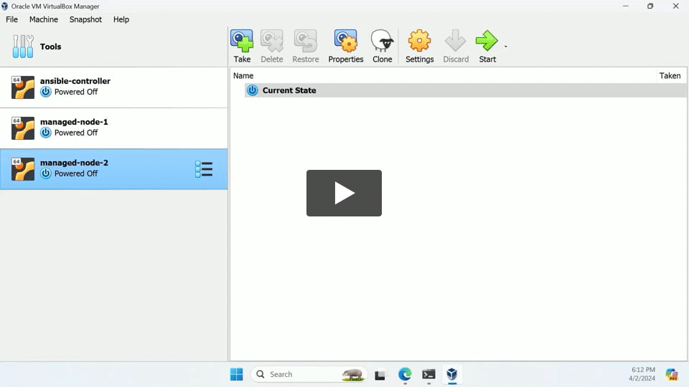This screenshot has height=387, width=689.
Task: Click the Clone sheep icon
Action: pyautogui.click(x=382, y=42)
